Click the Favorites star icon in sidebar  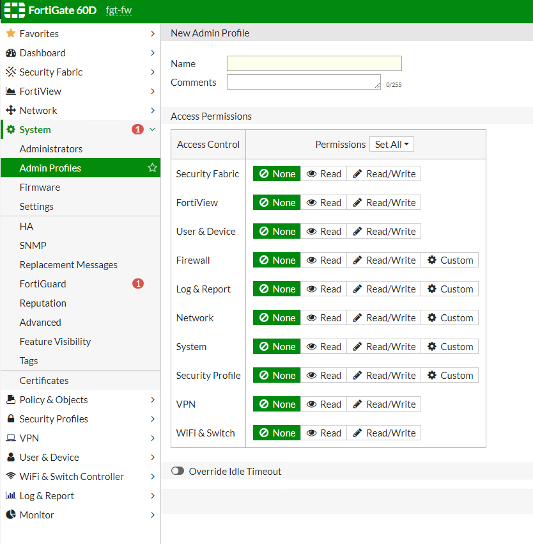pos(10,33)
